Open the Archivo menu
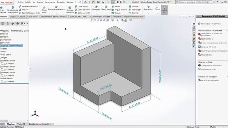The width and height of the screenshot is (228, 128). click(x=21, y=2)
